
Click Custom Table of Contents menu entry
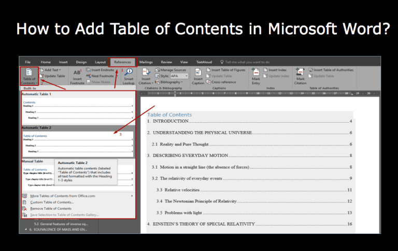pyautogui.click(x=52, y=202)
